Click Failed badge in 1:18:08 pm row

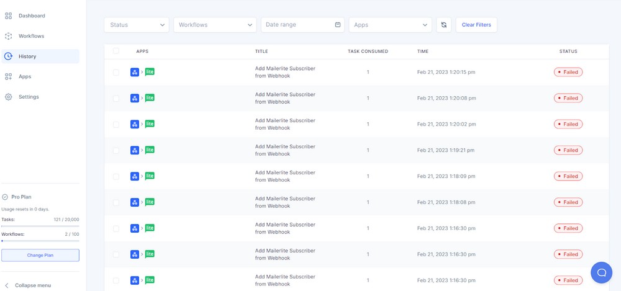coord(568,202)
